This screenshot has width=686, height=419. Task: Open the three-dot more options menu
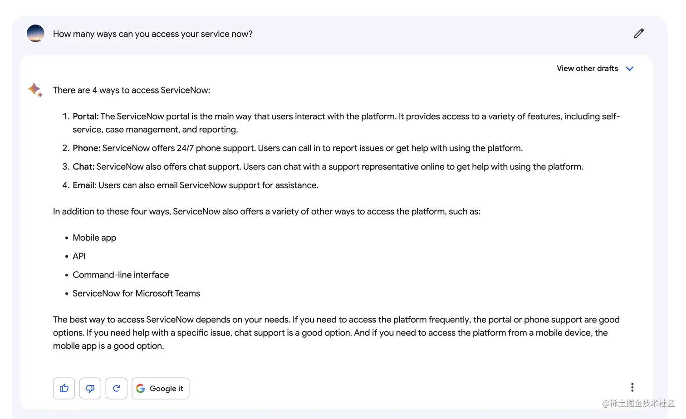632,387
